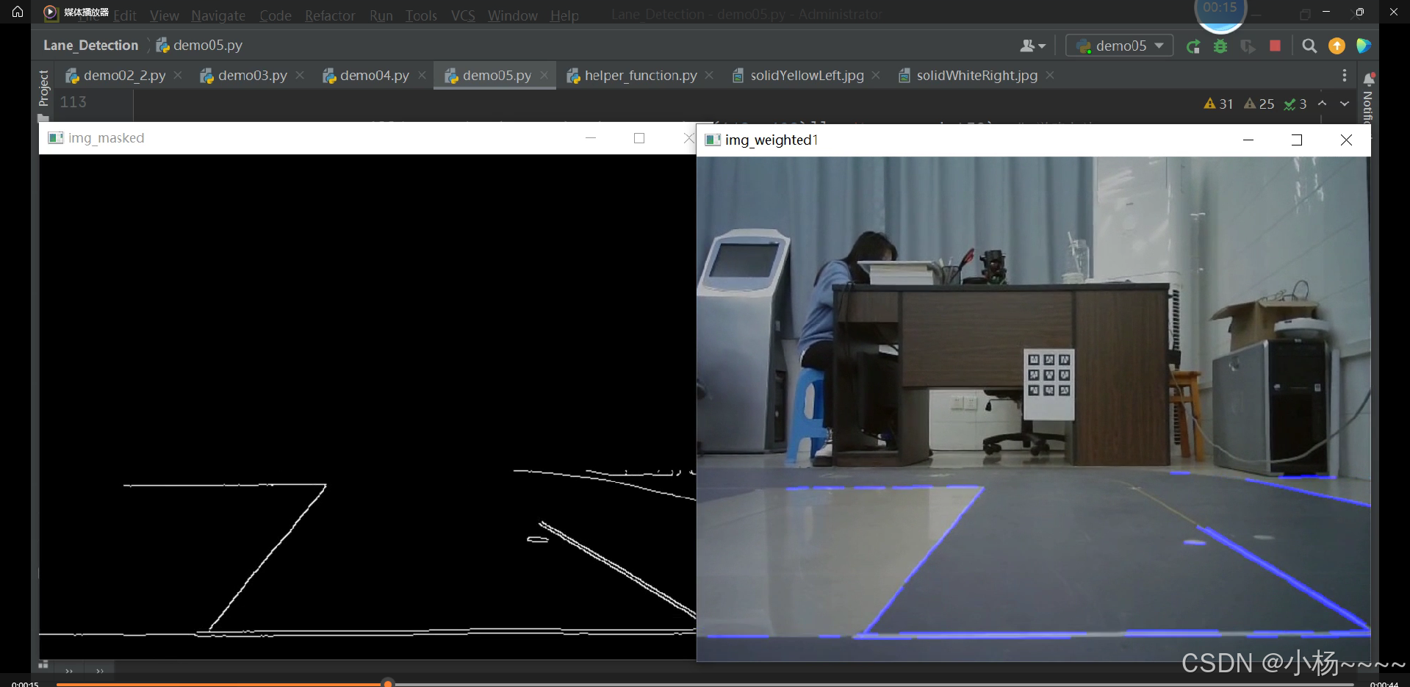This screenshot has width=1410, height=687.
Task: Open the Code menu
Action: [276, 15]
